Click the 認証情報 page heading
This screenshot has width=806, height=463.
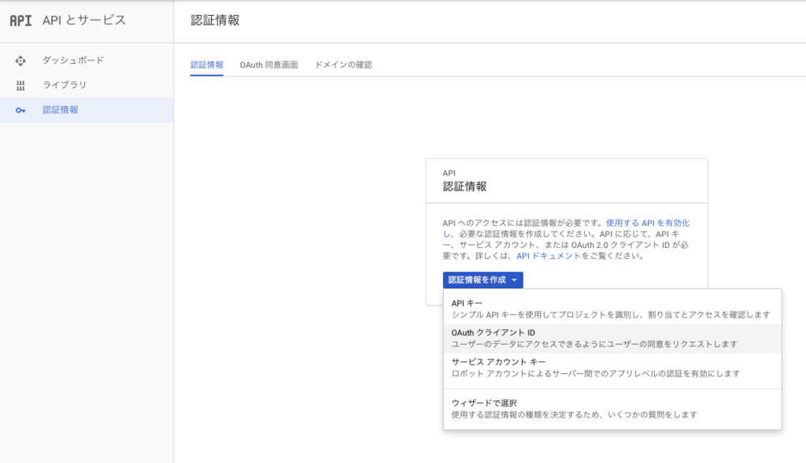tap(215, 20)
